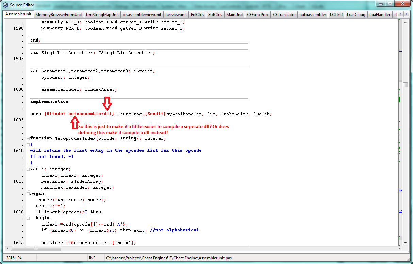Maximize the Source Editor window

[x=390, y=4]
